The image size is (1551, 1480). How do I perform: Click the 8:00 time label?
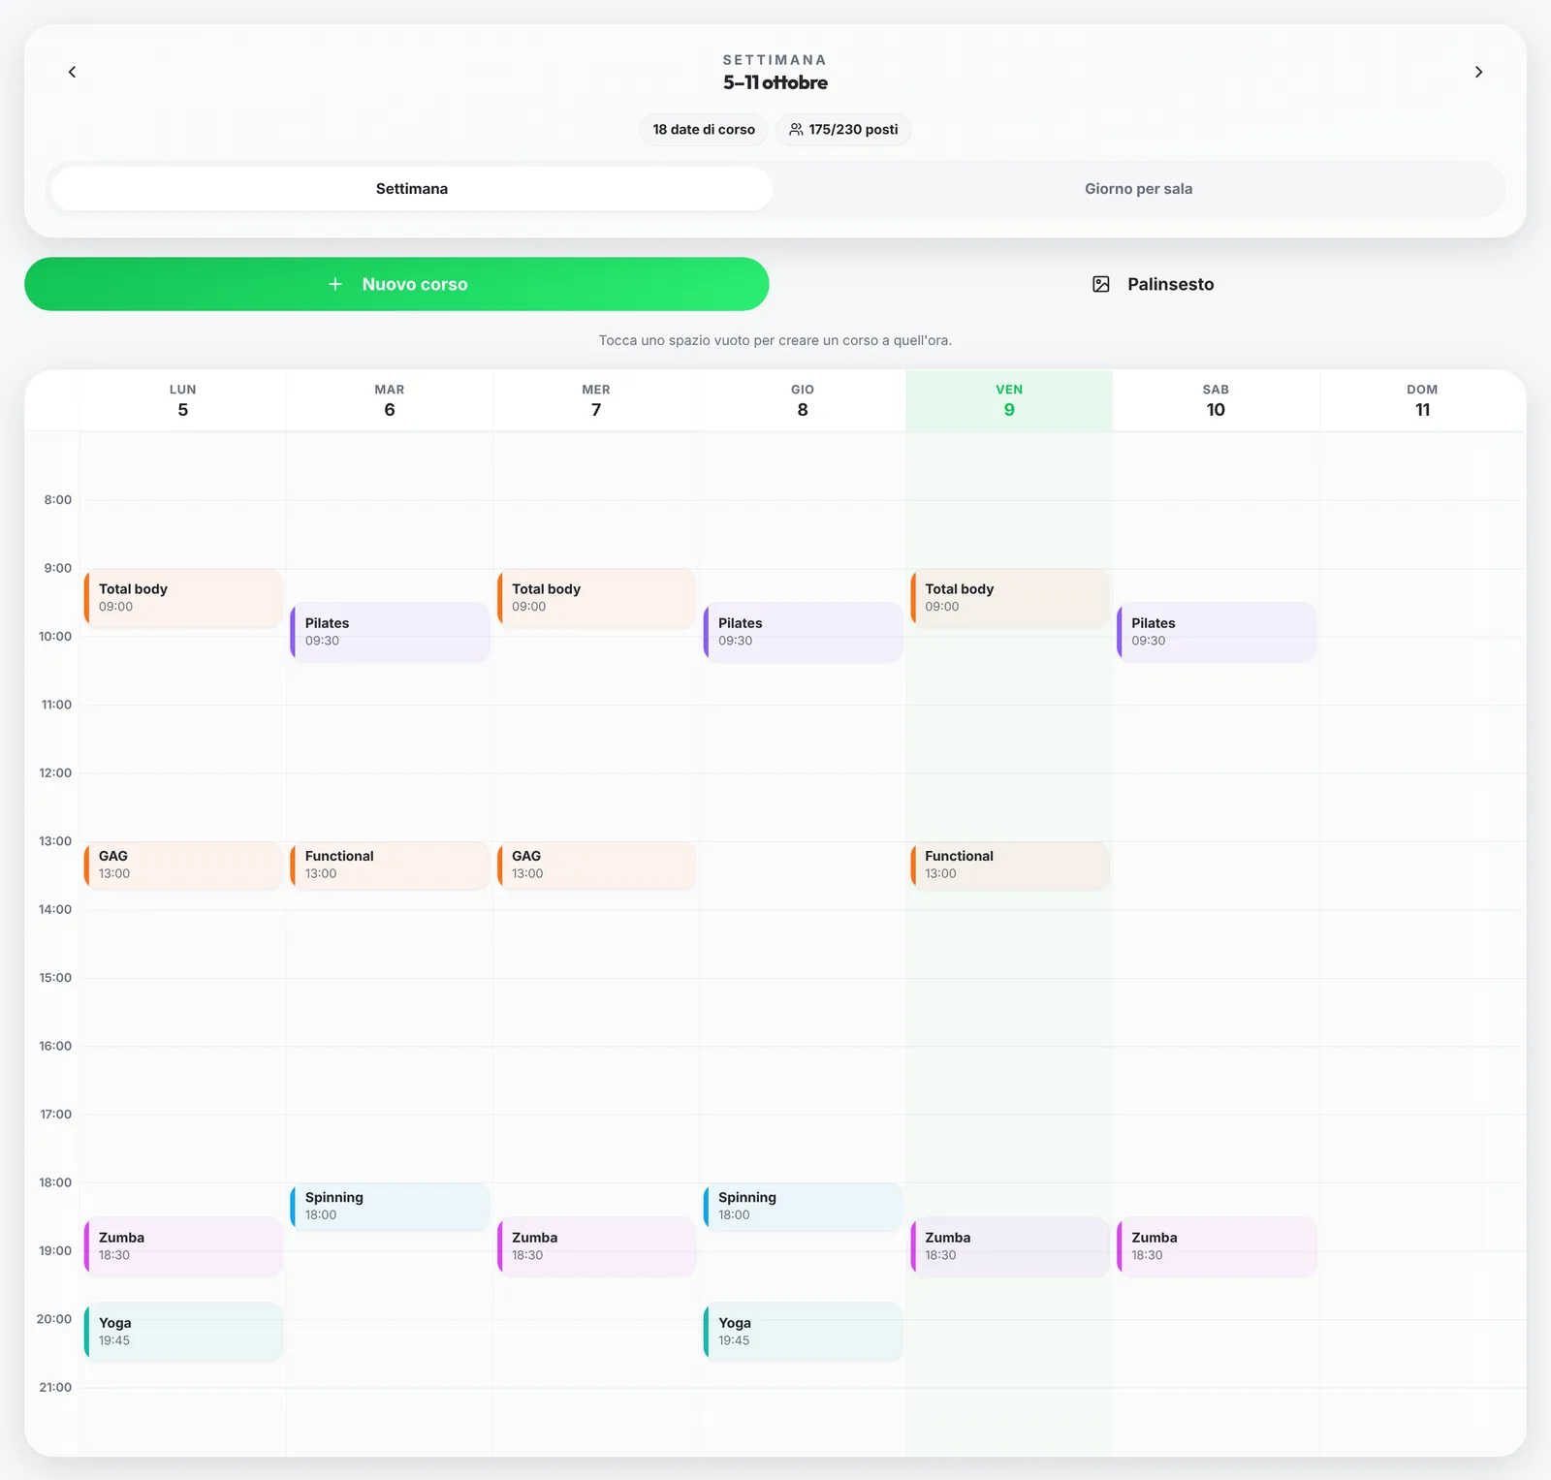58,500
